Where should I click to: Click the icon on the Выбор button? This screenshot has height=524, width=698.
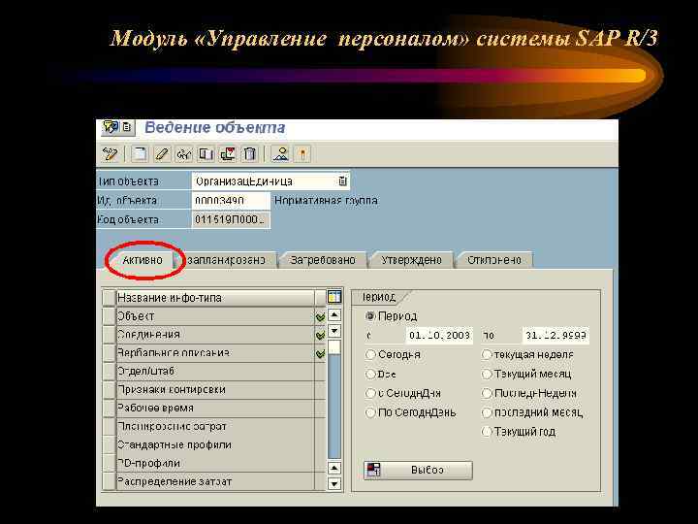(x=374, y=470)
